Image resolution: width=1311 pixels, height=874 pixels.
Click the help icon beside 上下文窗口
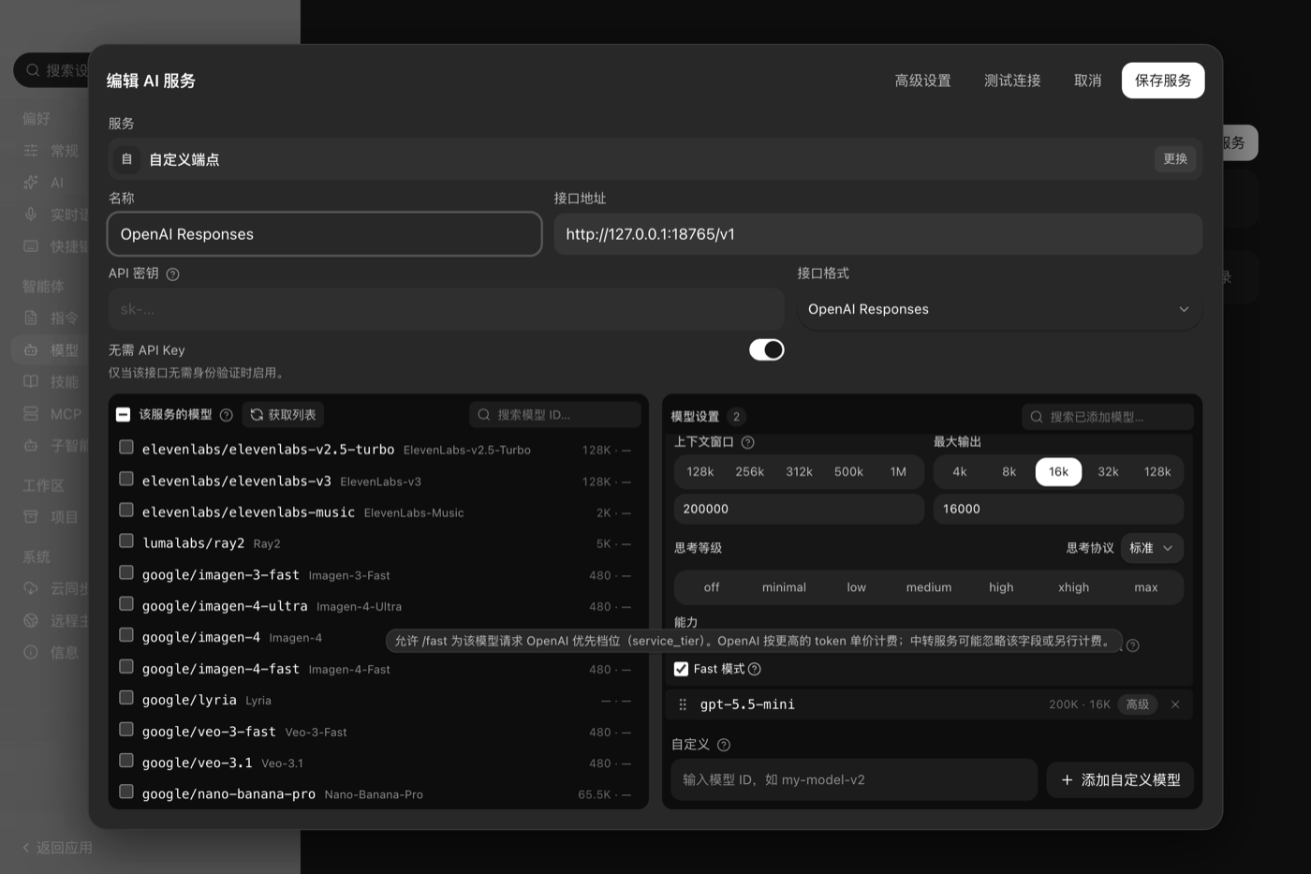point(747,442)
